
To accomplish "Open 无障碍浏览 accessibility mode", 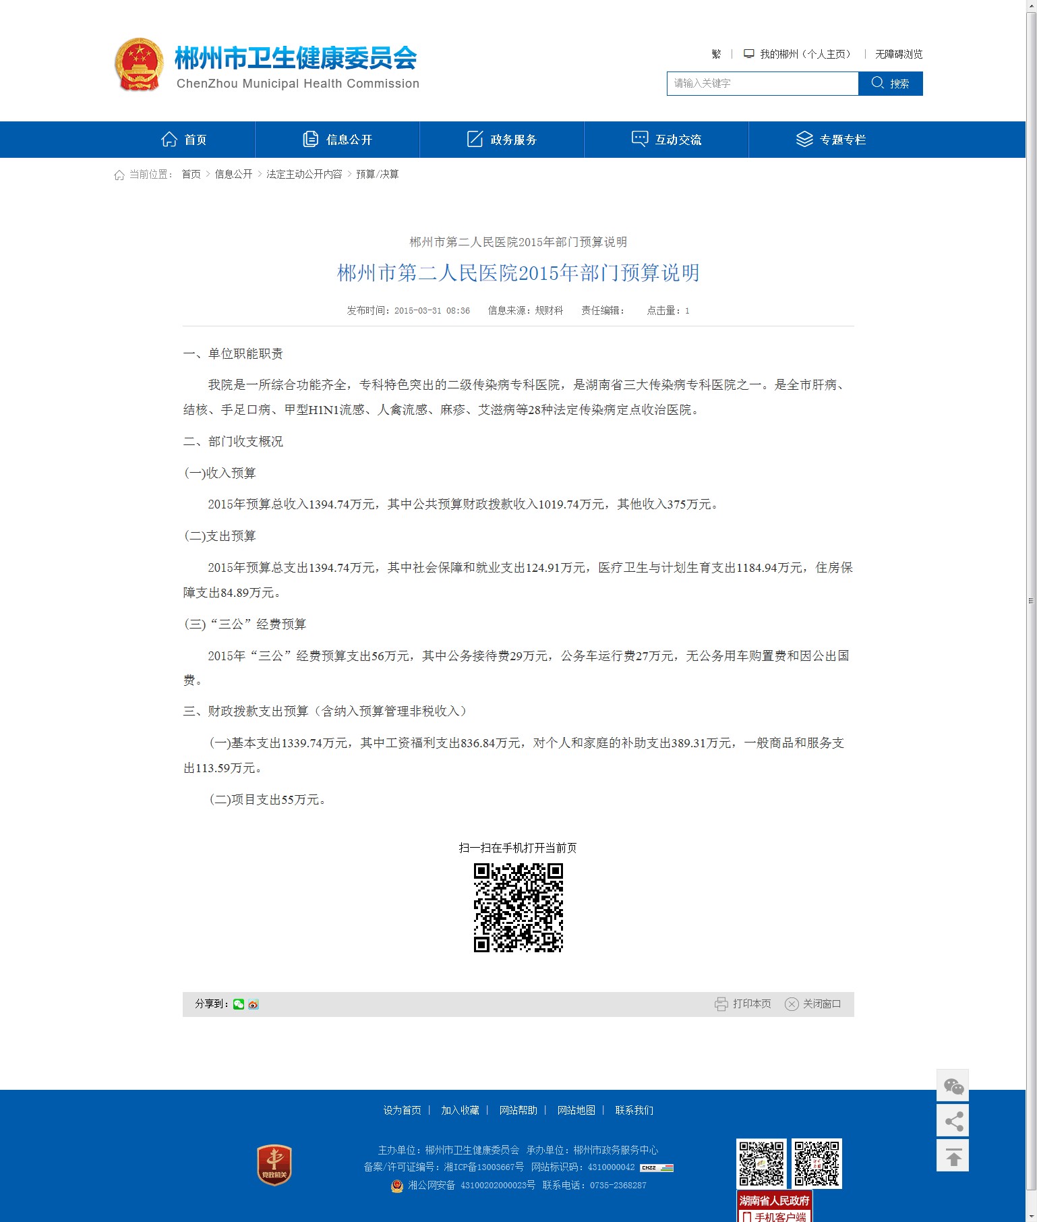I will pos(899,54).
